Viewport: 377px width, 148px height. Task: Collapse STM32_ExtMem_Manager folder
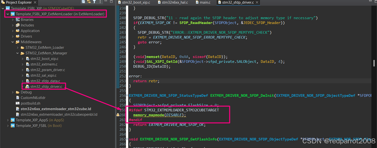click(17, 53)
